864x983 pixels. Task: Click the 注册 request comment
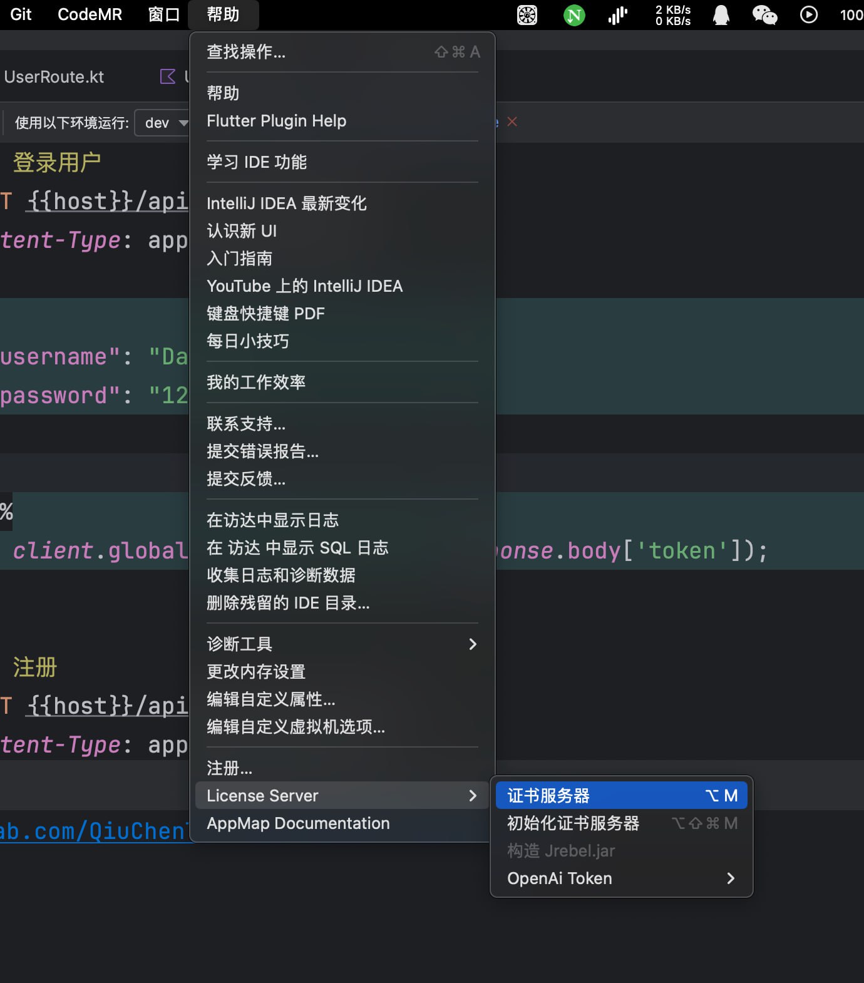coord(35,667)
